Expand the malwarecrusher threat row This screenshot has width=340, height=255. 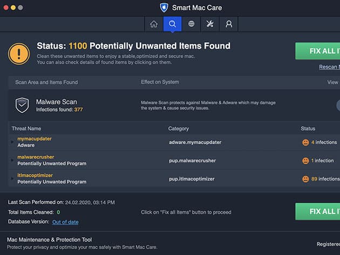(x=12, y=161)
